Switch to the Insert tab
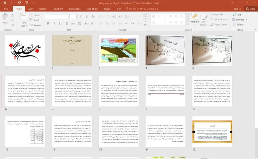Image resolution: width=258 pixels, height=159 pixels. 30,9
